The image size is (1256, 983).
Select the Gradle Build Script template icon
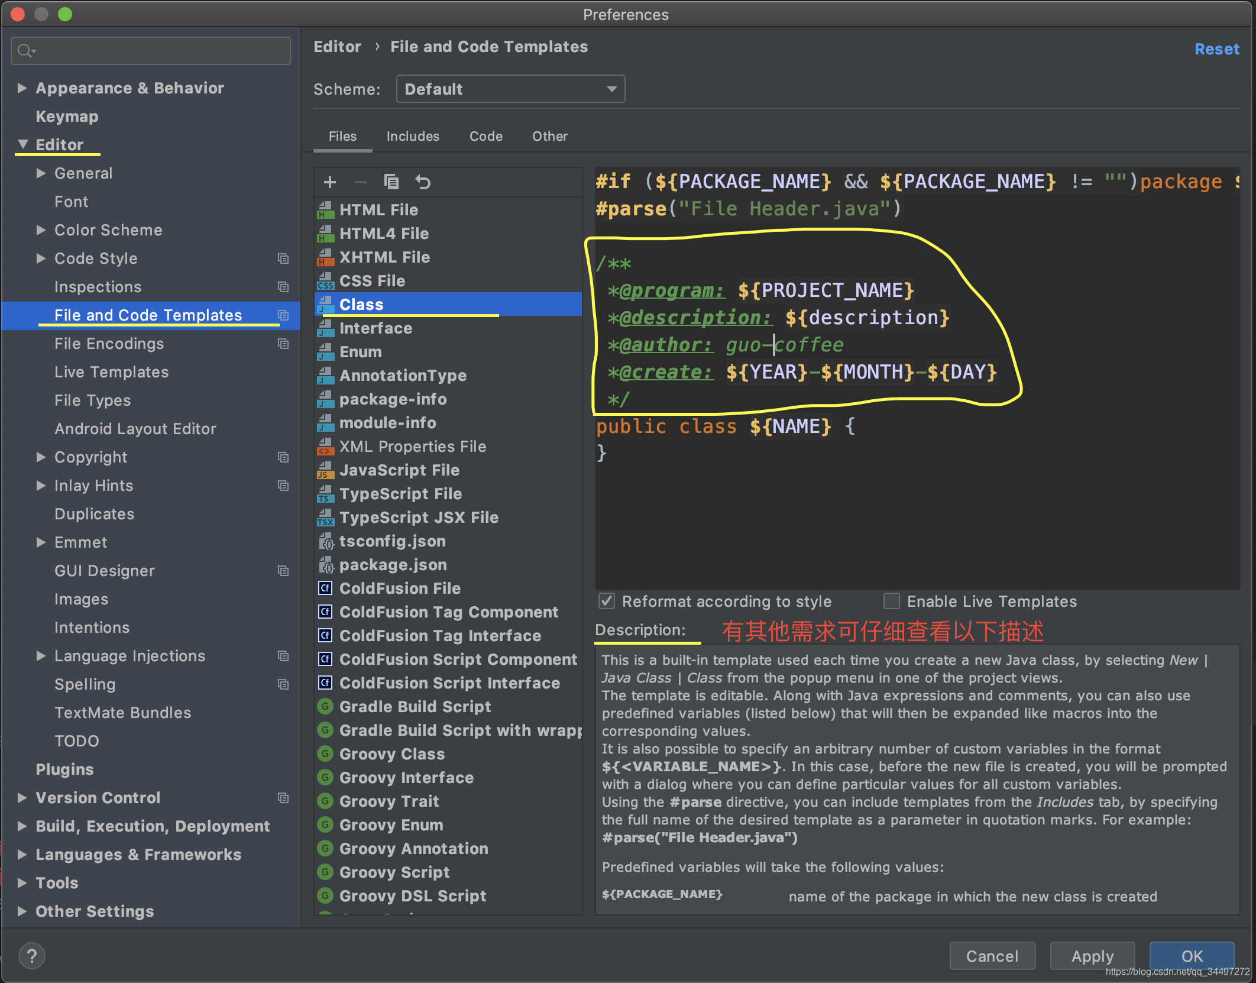coord(325,707)
